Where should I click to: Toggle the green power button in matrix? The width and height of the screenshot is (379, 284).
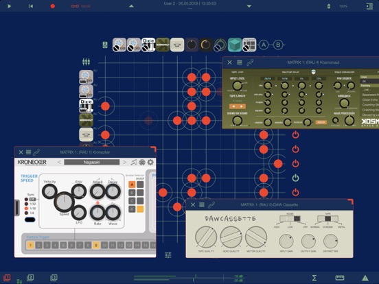coord(295,178)
